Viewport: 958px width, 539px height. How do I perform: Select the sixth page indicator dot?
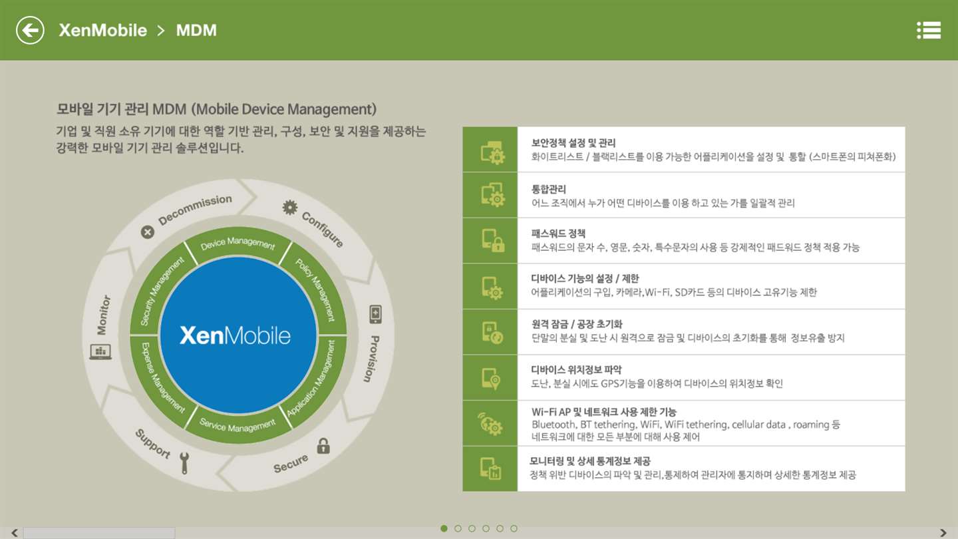point(514,528)
